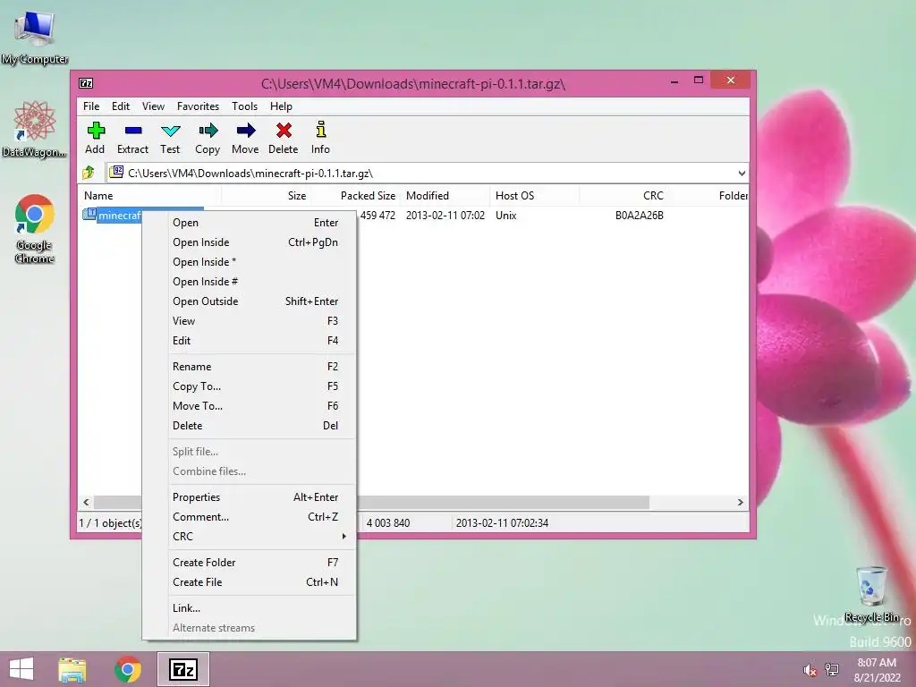The width and height of the screenshot is (916, 687).
Task: Open the View menu
Action: pyautogui.click(x=153, y=106)
